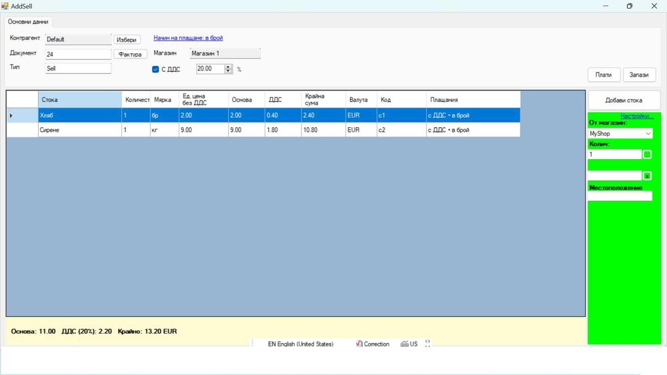Click final sum 2.40 in Хляб row
Image resolution: width=667 pixels, height=375 pixels.
[x=323, y=115]
